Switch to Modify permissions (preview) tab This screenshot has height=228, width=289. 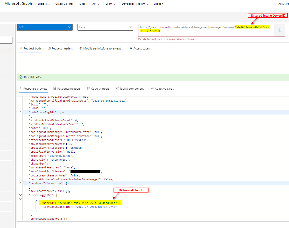[100, 48]
